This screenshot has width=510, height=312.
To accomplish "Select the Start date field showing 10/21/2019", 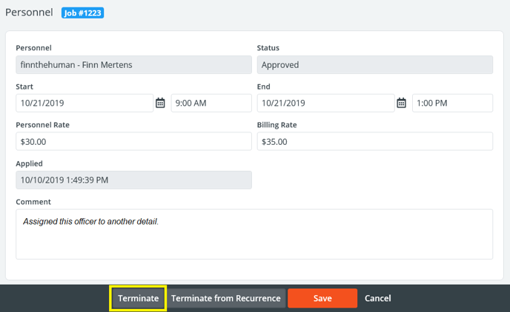I will [x=84, y=104].
